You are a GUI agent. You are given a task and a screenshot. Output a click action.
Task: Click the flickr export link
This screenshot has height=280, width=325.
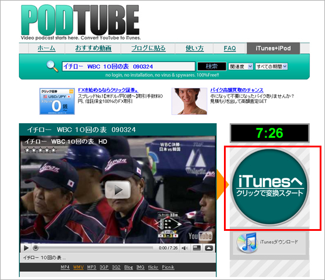[153, 267]
